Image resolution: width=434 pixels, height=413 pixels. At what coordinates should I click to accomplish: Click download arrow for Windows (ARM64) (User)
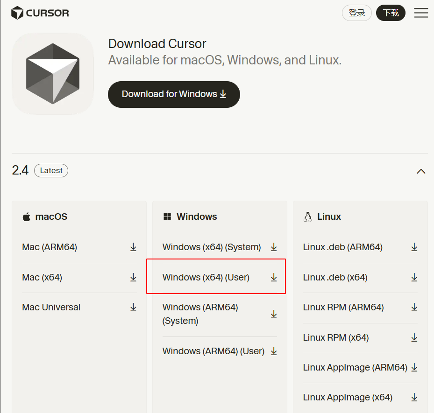pyautogui.click(x=274, y=351)
